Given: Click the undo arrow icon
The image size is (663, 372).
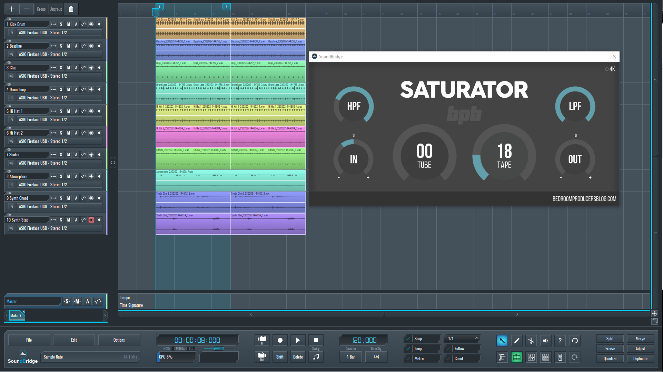Looking at the screenshot, I should [x=575, y=341].
